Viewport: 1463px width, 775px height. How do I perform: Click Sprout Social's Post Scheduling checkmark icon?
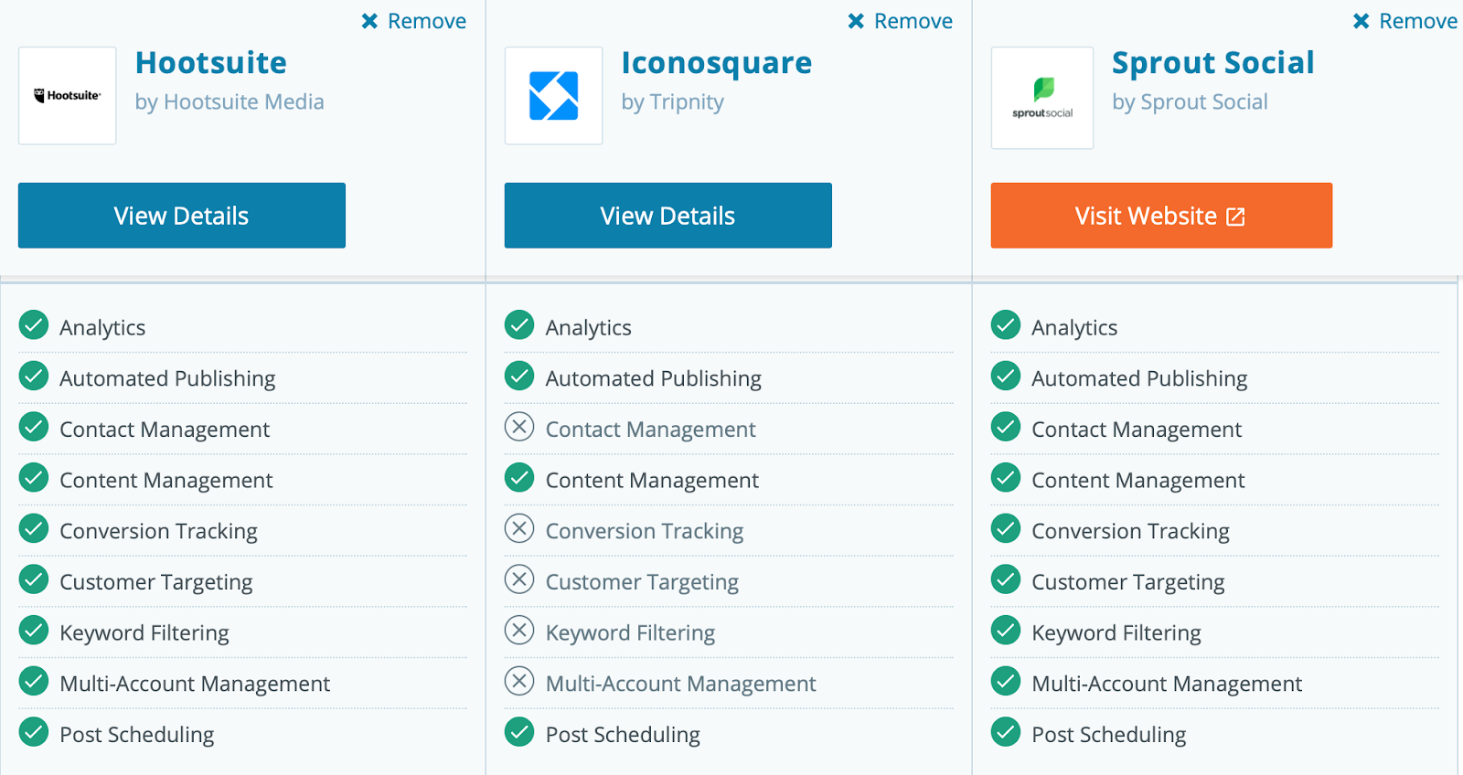click(1006, 732)
